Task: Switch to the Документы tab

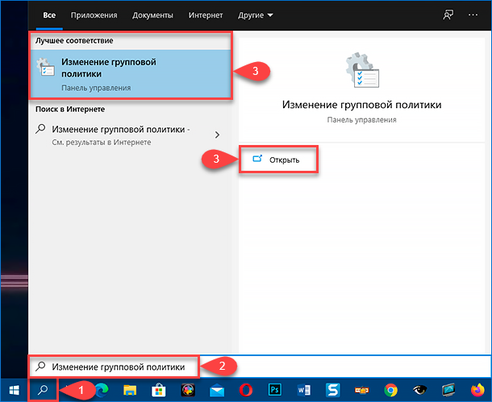Action: [x=152, y=15]
